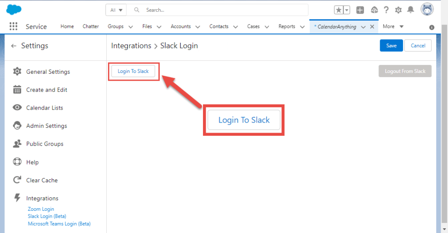448x233 pixels.
Task: Open General Settings gear icon
Action: [17, 71]
